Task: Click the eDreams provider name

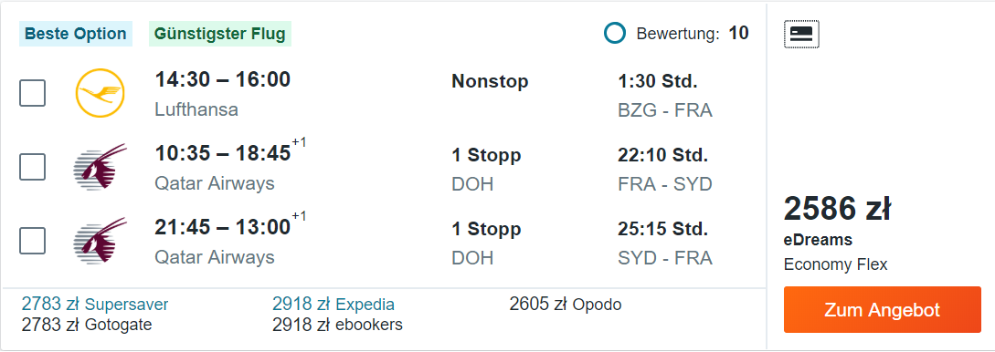Action: 818,241
